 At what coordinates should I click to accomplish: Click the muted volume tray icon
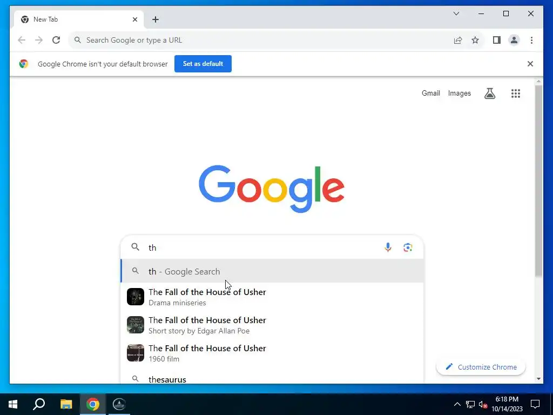[x=483, y=404]
